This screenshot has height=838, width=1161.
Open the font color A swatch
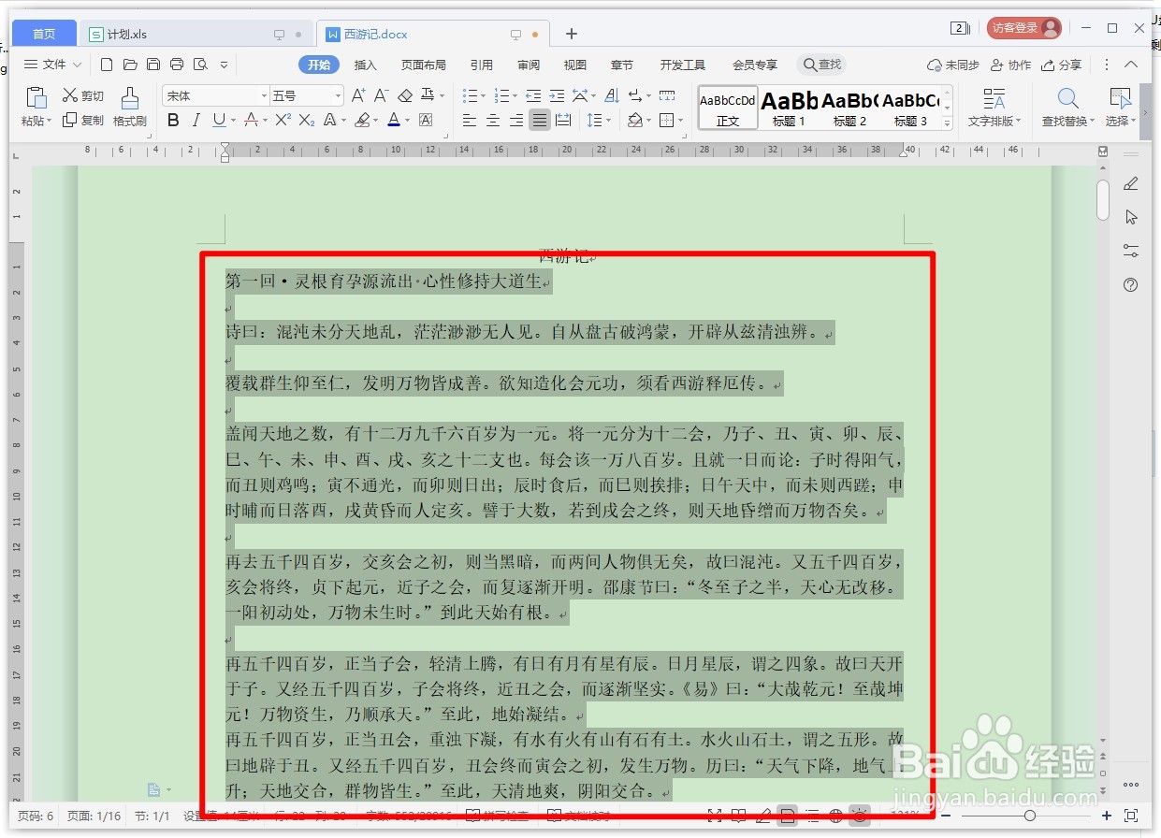point(393,120)
